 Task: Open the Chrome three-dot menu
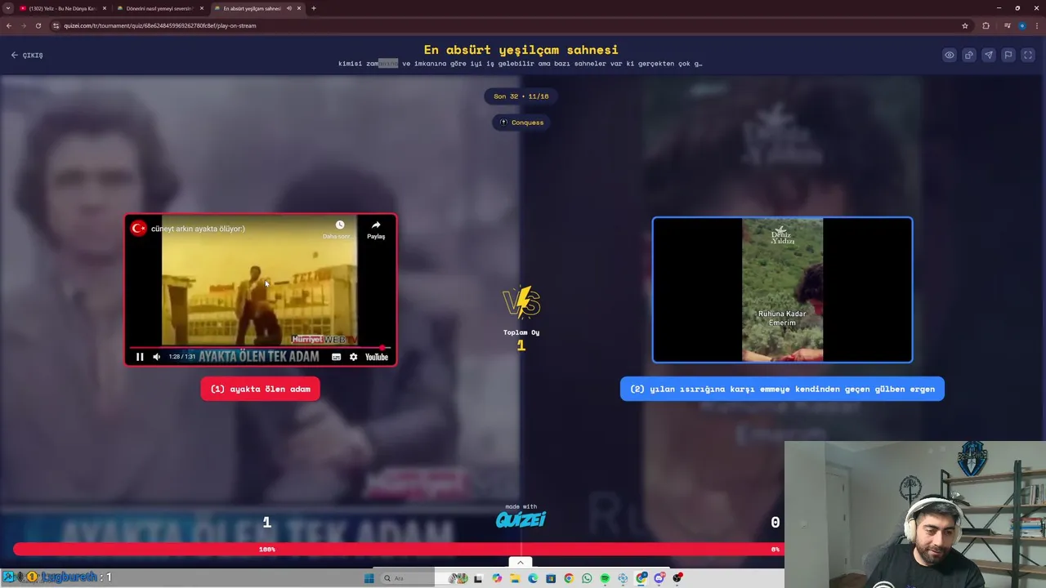click(1036, 25)
